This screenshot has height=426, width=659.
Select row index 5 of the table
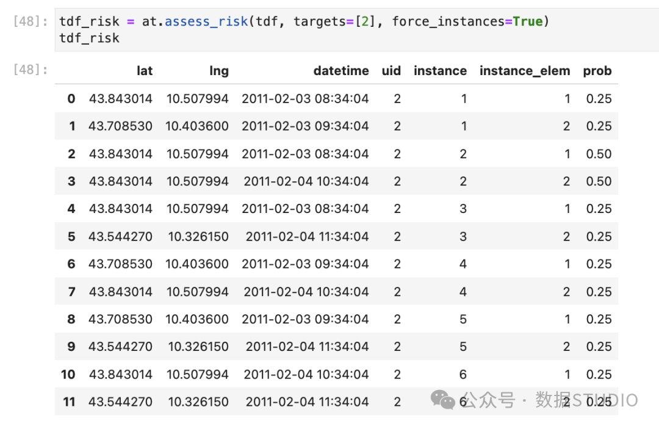point(71,236)
